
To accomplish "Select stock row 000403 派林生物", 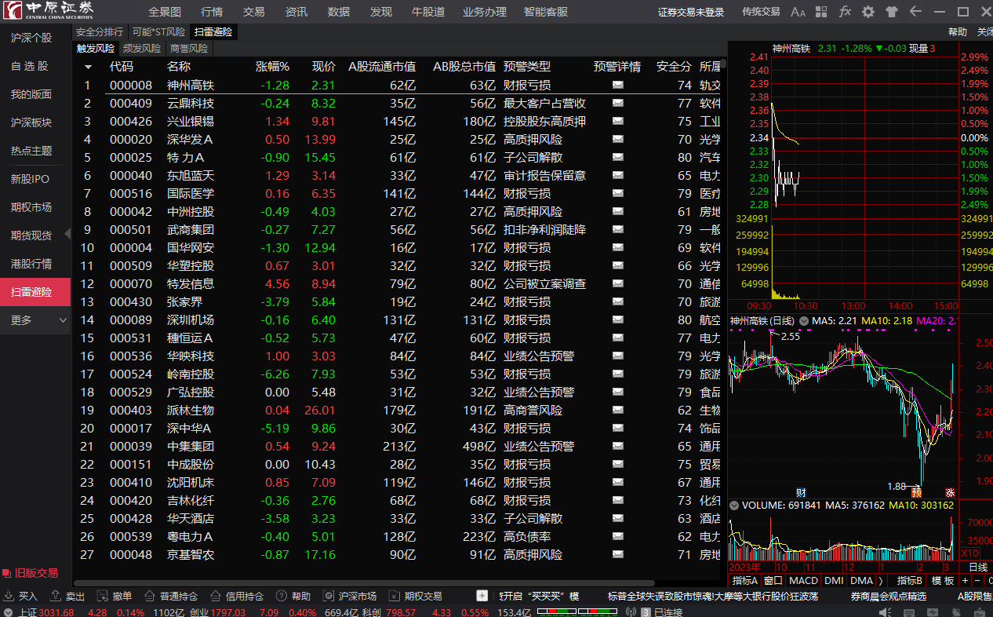I will click(x=397, y=410).
